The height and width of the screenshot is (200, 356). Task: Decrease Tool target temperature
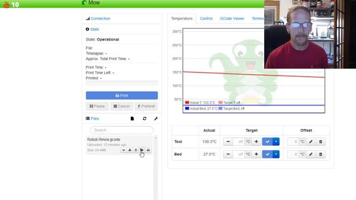[x=228, y=142]
